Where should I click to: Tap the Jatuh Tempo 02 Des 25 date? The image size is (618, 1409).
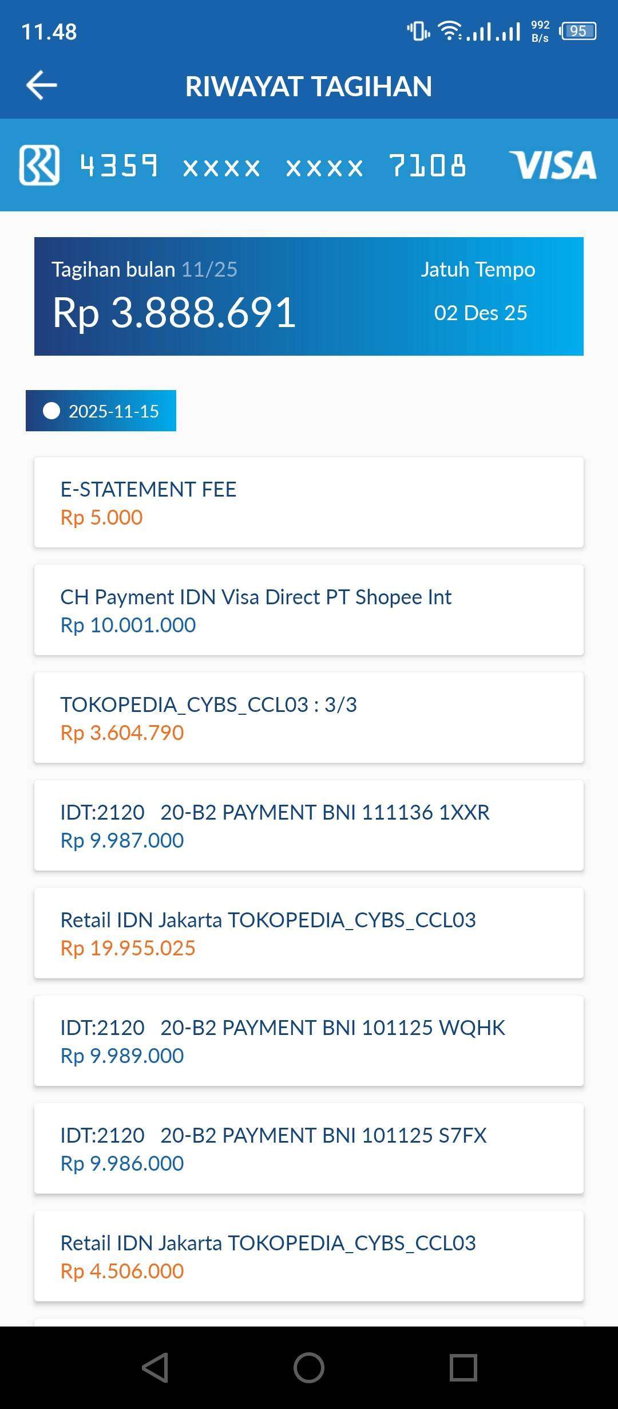click(x=480, y=313)
